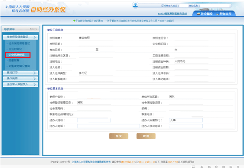Click the 提交 submit button
The height and width of the screenshot is (168, 249).
point(119,136)
